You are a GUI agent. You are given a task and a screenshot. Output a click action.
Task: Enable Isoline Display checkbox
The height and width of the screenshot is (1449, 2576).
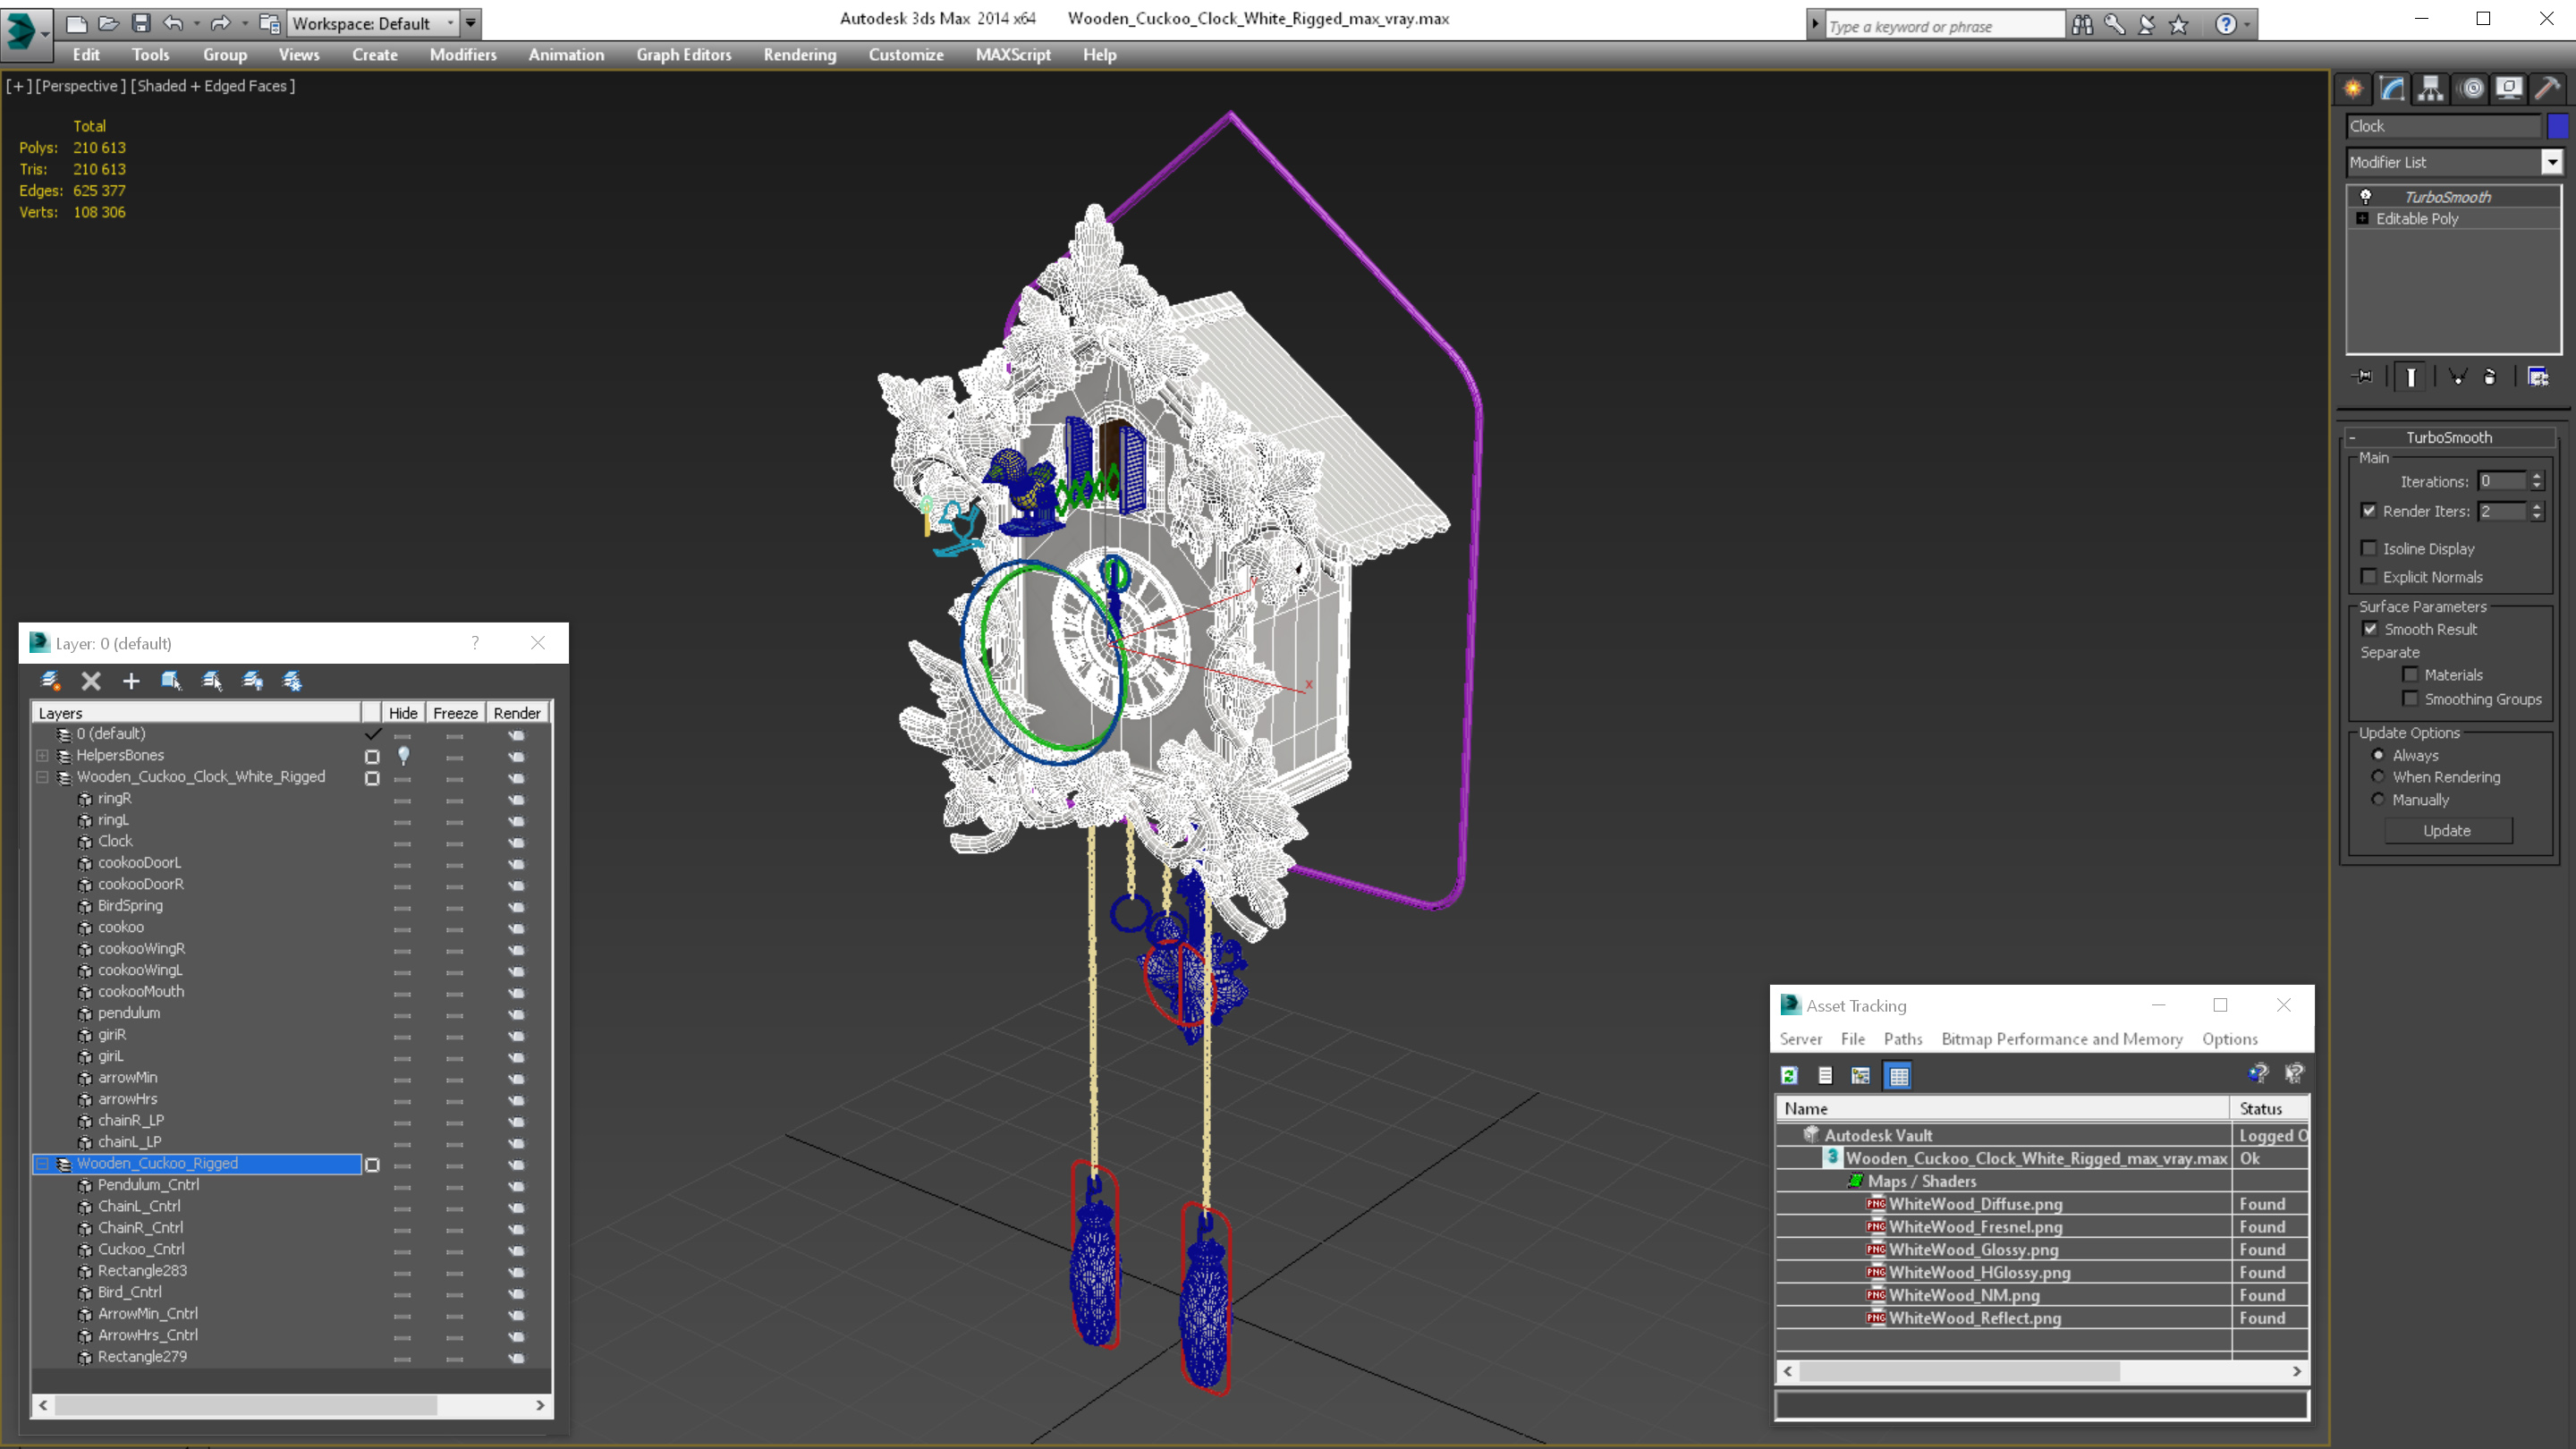pos(2368,548)
